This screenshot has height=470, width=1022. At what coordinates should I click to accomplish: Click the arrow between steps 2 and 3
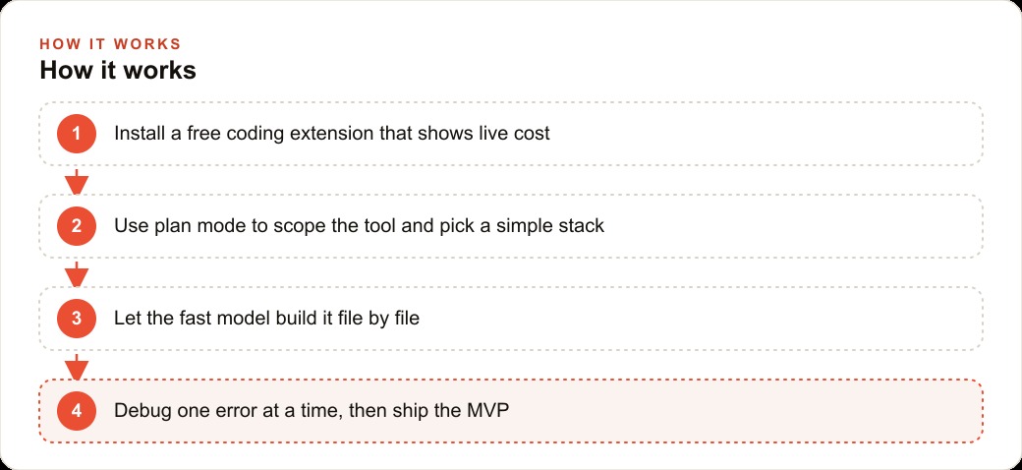[77, 273]
